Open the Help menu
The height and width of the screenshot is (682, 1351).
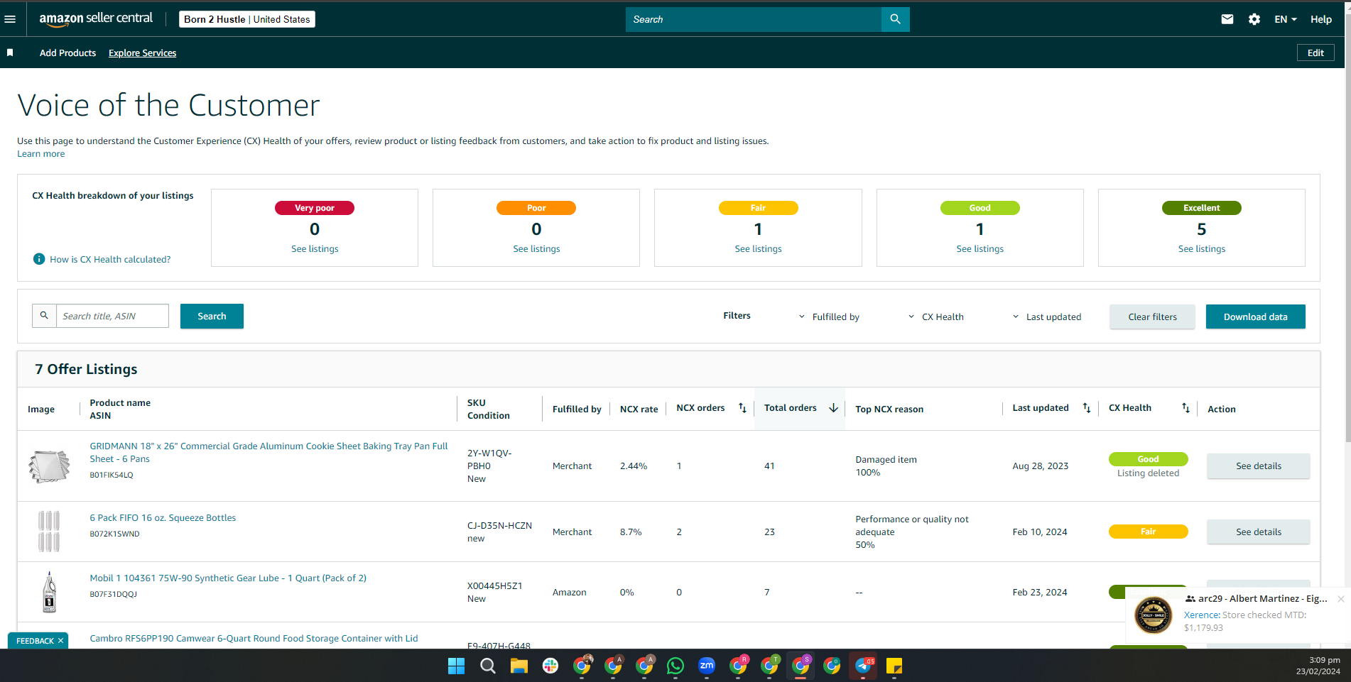[x=1320, y=19]
